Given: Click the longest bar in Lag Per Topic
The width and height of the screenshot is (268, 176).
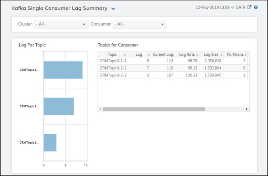Looking at the screenshot, I should pos(63,70).
